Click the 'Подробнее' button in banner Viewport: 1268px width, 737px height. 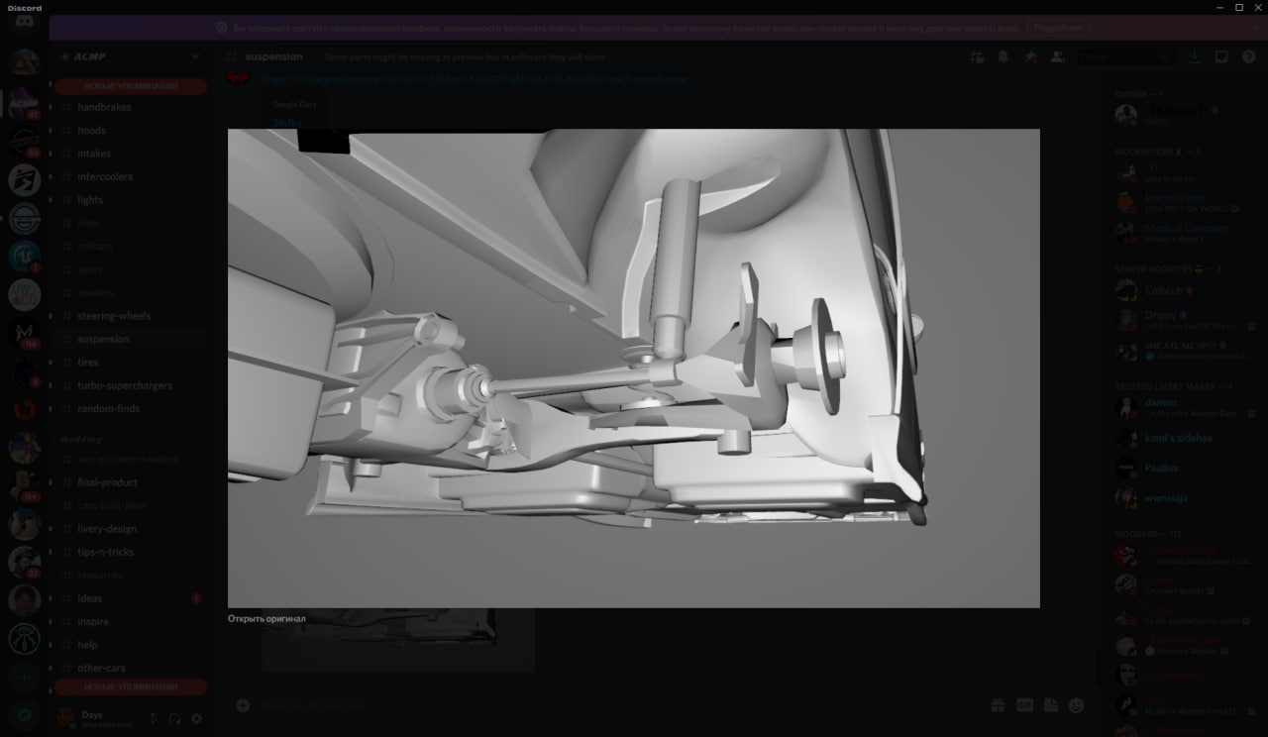point(1057,28)
